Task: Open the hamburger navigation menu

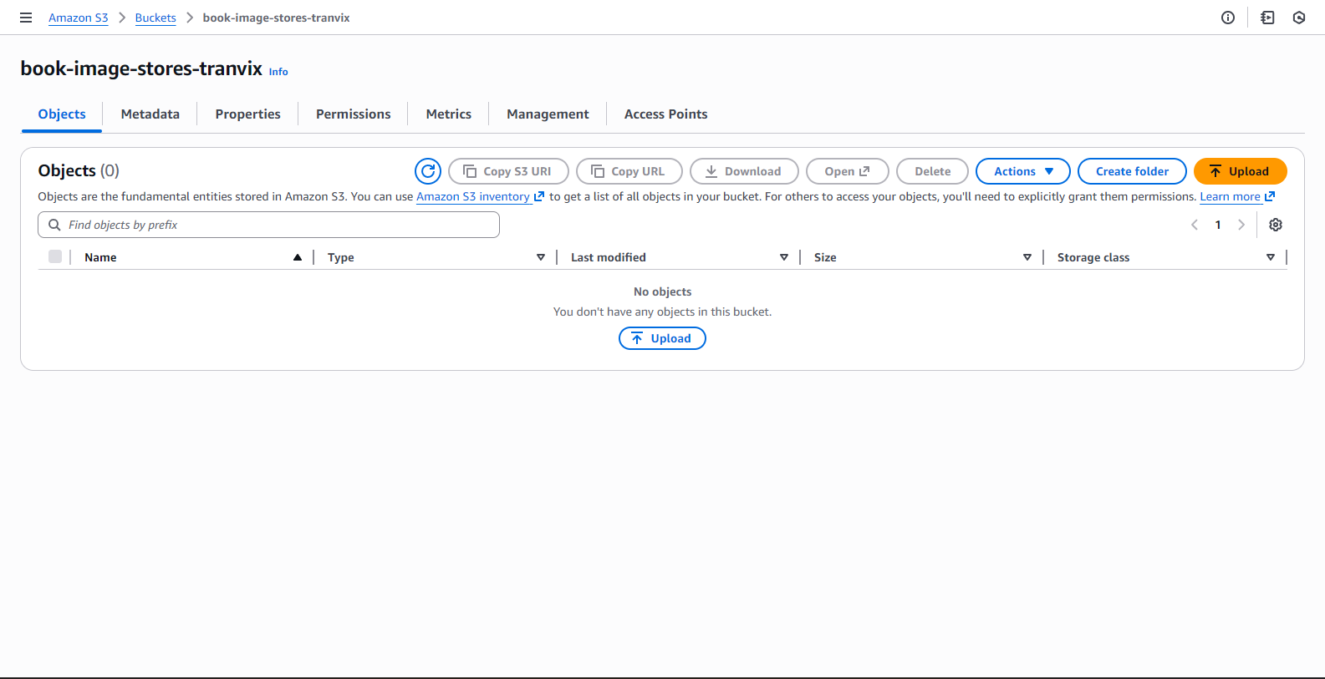Action: [26, 18]
